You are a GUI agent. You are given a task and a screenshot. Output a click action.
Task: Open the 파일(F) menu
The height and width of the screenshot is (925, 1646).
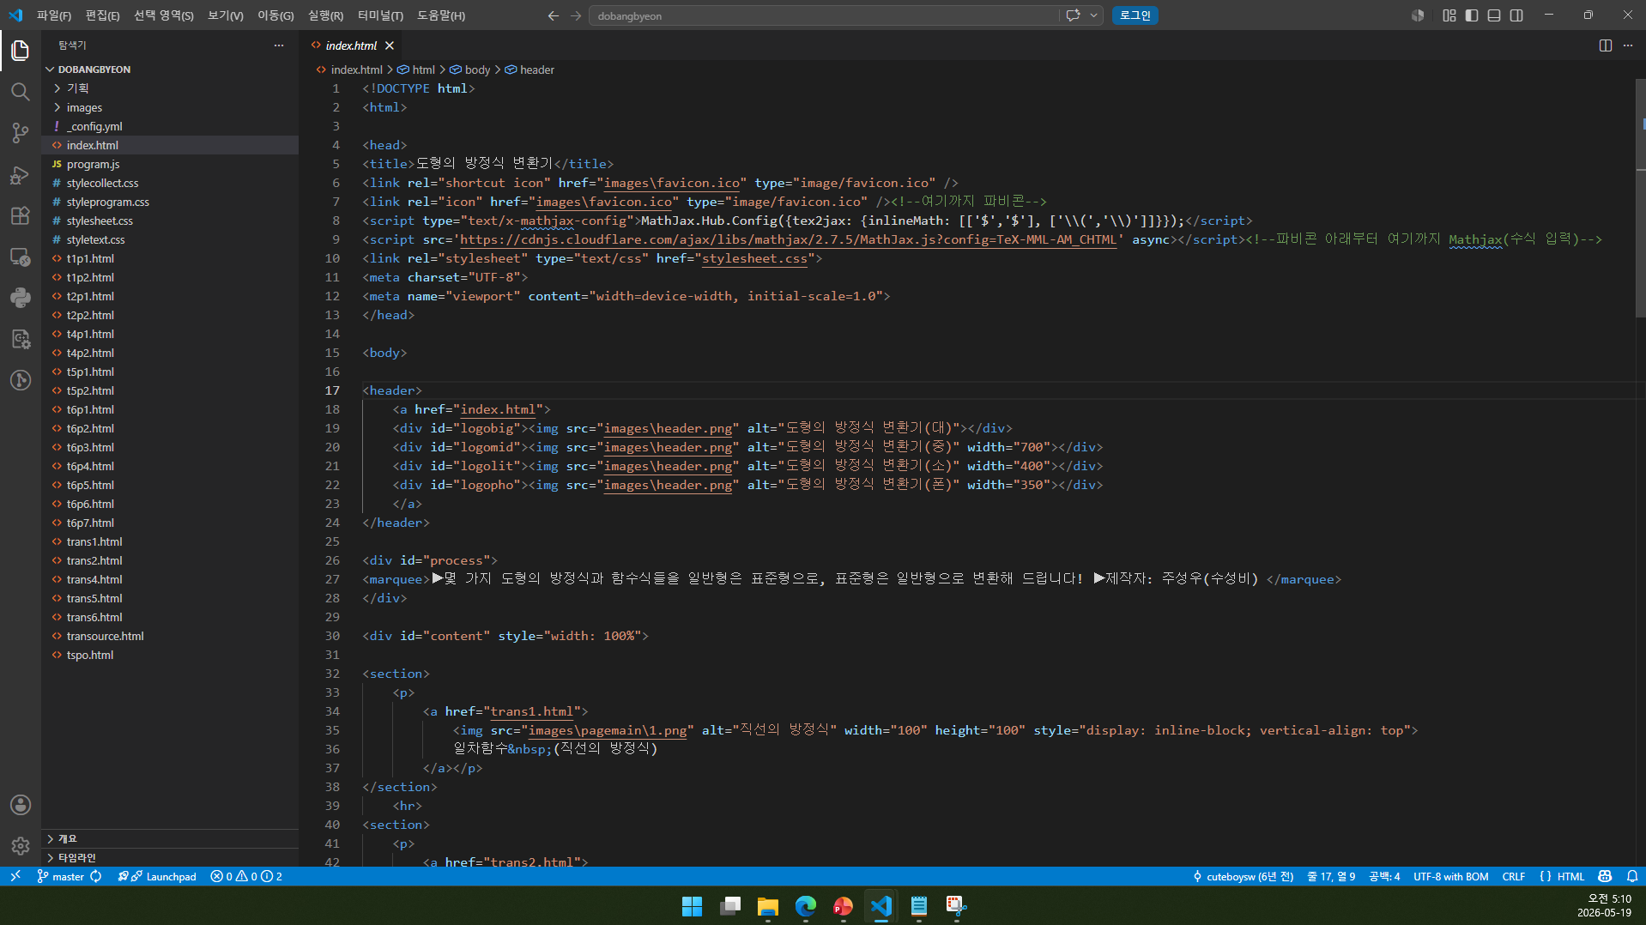click(54, 15)
